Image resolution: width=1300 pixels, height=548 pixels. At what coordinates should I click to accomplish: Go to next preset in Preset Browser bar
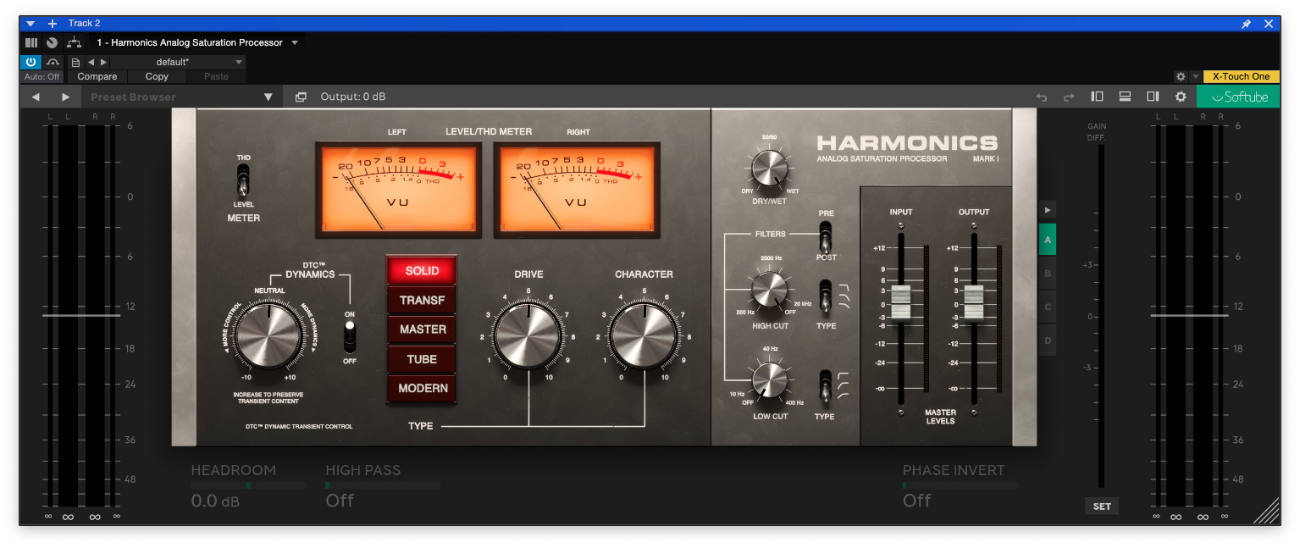click(66, 97)
